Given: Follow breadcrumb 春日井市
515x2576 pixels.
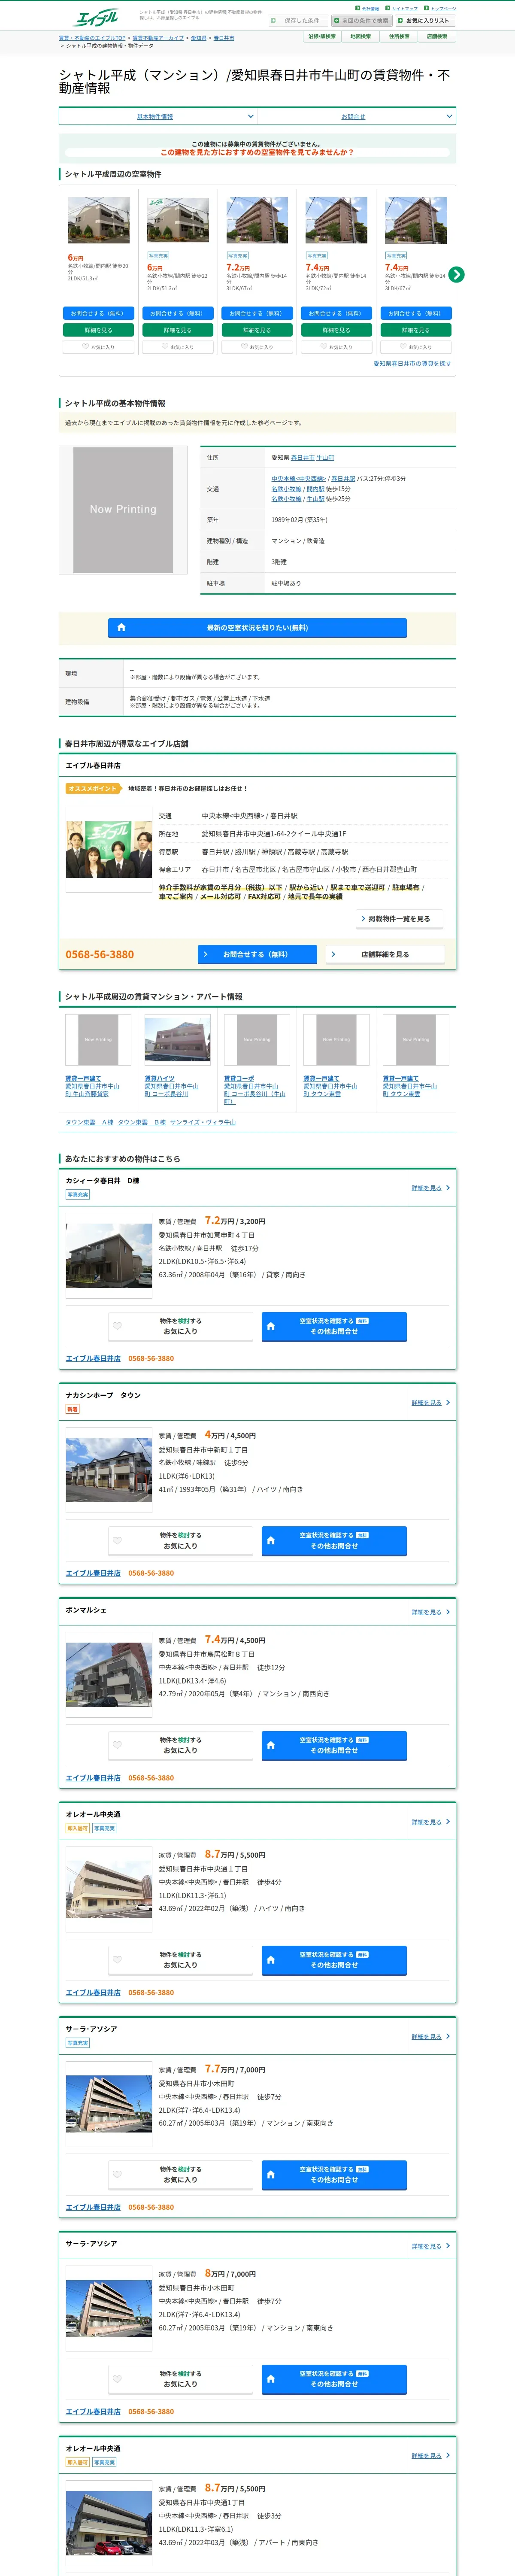Looking at the screenshot, I should point(224,38).
